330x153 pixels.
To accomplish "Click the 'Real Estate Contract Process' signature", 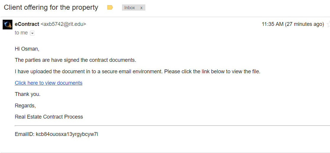I will click(49, 117).
